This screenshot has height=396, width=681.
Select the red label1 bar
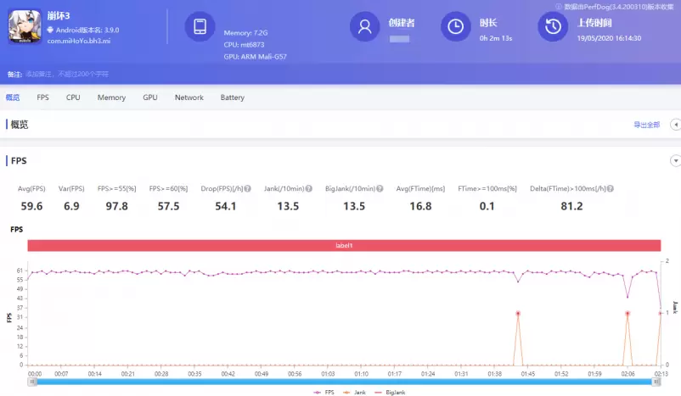tap(344, 245)
